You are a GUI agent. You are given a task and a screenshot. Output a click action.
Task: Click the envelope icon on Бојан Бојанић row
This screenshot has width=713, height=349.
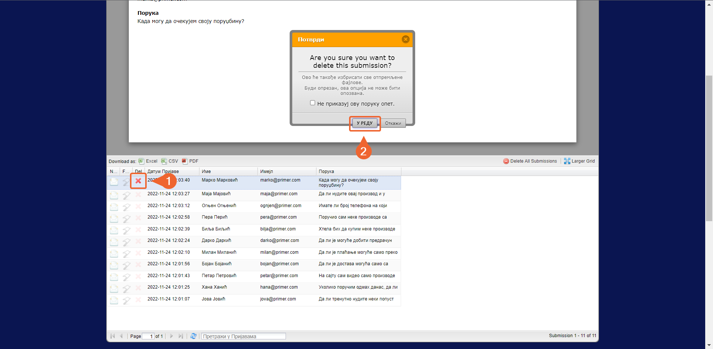[x=114, y=265]
